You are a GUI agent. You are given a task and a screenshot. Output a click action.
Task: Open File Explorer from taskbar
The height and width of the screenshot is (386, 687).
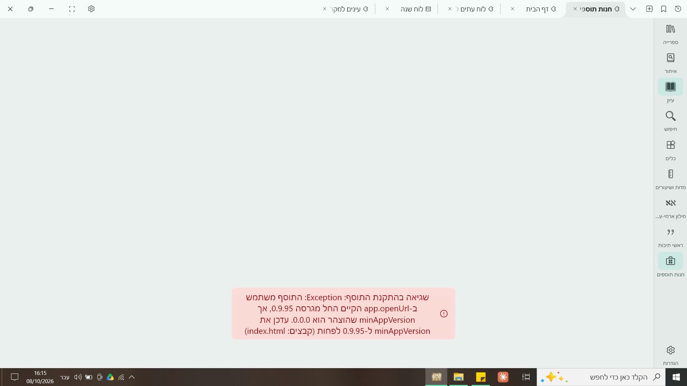coord(458,377)
